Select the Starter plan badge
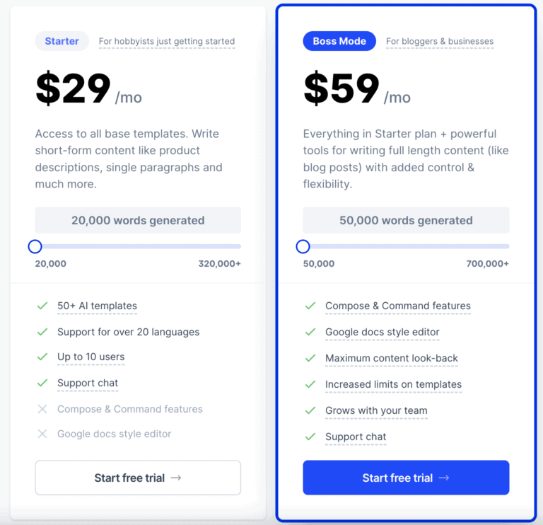The image size is (543, 525). 62,41
